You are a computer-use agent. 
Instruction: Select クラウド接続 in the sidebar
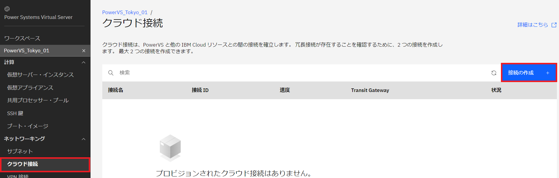[x=23, y=164]
